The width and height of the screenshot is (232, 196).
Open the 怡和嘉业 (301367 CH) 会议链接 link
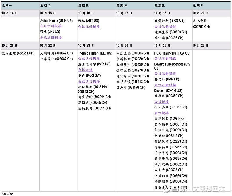tap(162, 113)
